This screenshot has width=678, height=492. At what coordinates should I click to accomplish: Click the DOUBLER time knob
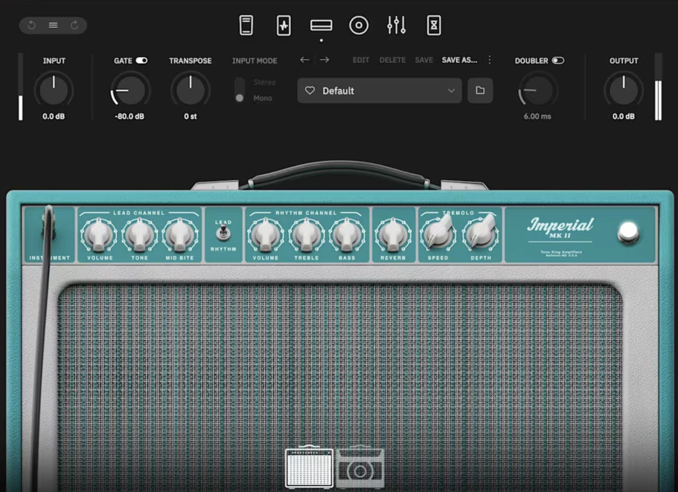coord(538,90)
